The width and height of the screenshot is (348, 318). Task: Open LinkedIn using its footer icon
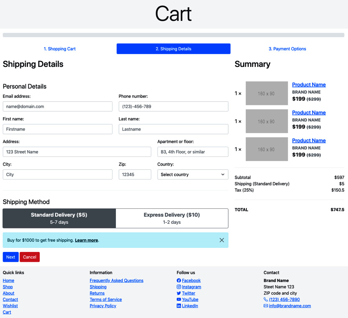[179, 305]
